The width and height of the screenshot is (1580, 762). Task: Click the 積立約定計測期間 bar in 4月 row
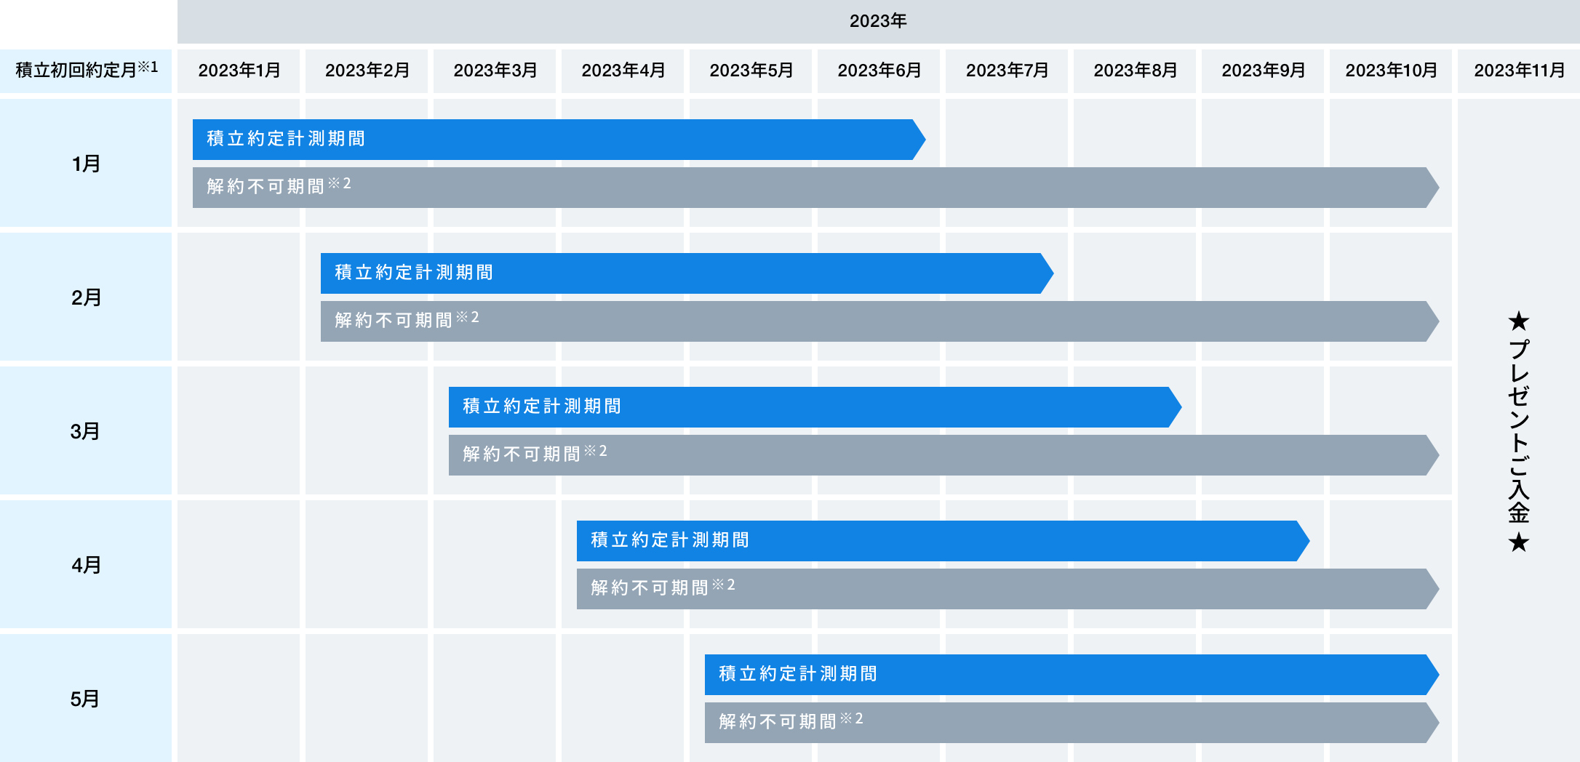point(943,541)
